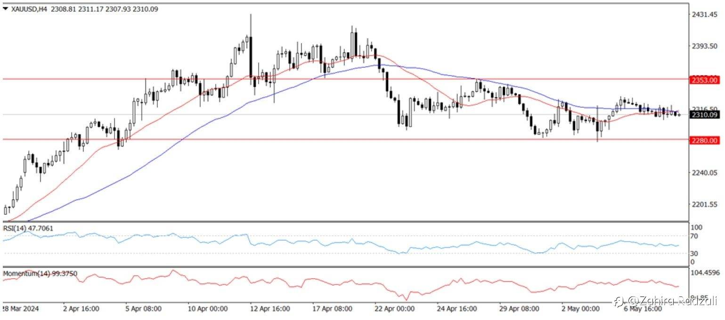
Task: Click the RSI(14) 47.7061 indicator label
Action: coord(28,228)
